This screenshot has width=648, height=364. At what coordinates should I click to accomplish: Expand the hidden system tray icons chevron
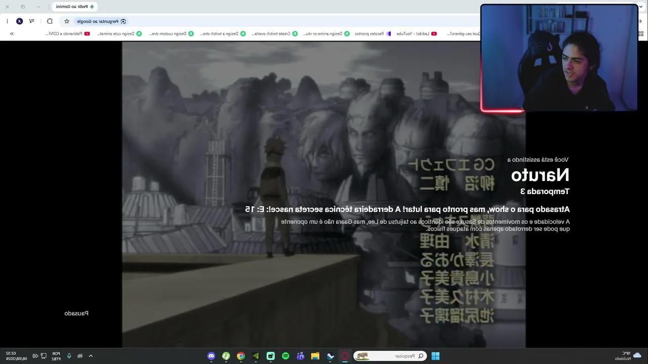click(91, 356)
